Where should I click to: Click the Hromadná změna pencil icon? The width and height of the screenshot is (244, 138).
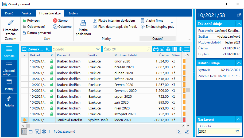pos(11,23)
